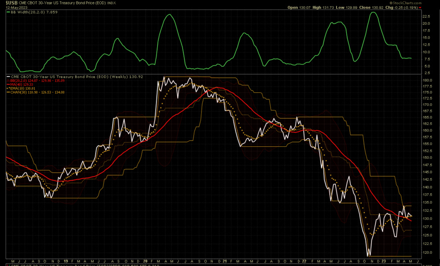The width and height of the screenshot is (440, 266).
Task: Click the 152.5 price axis label
Action: click(428, 151)
